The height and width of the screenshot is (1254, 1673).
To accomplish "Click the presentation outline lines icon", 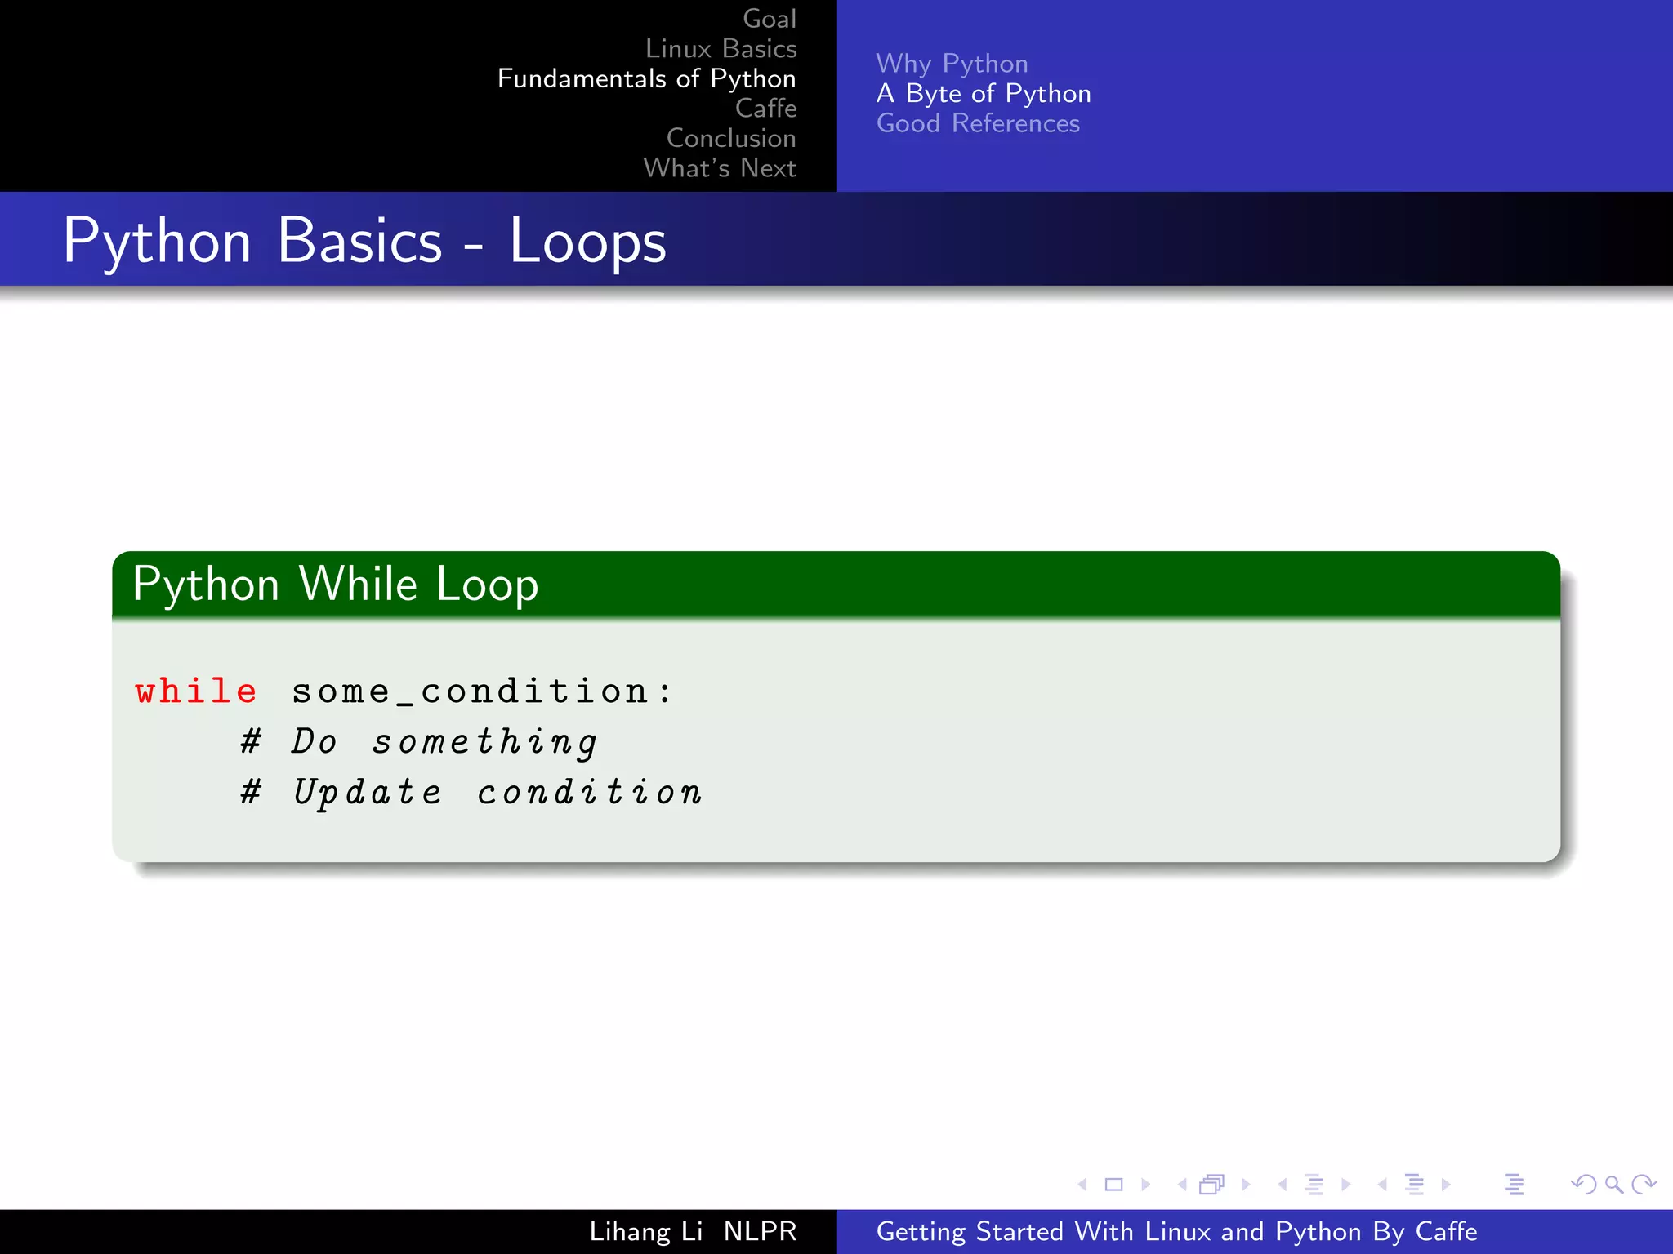I will point(1514,1184).
